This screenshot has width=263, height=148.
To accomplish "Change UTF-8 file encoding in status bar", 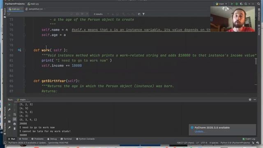I will 204,143.
